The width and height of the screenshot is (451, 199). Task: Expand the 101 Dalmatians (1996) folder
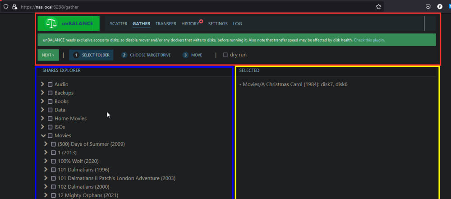46,169
